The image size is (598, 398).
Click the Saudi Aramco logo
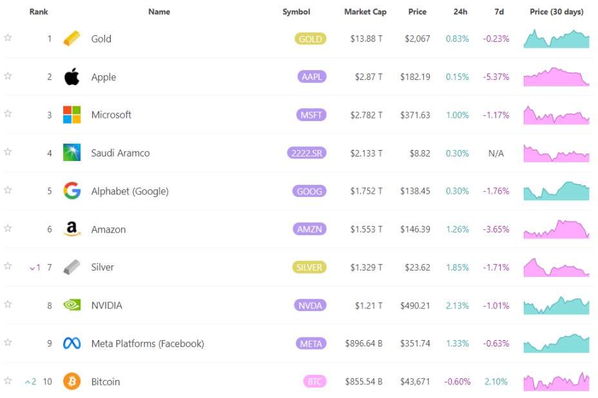(72, 153)
